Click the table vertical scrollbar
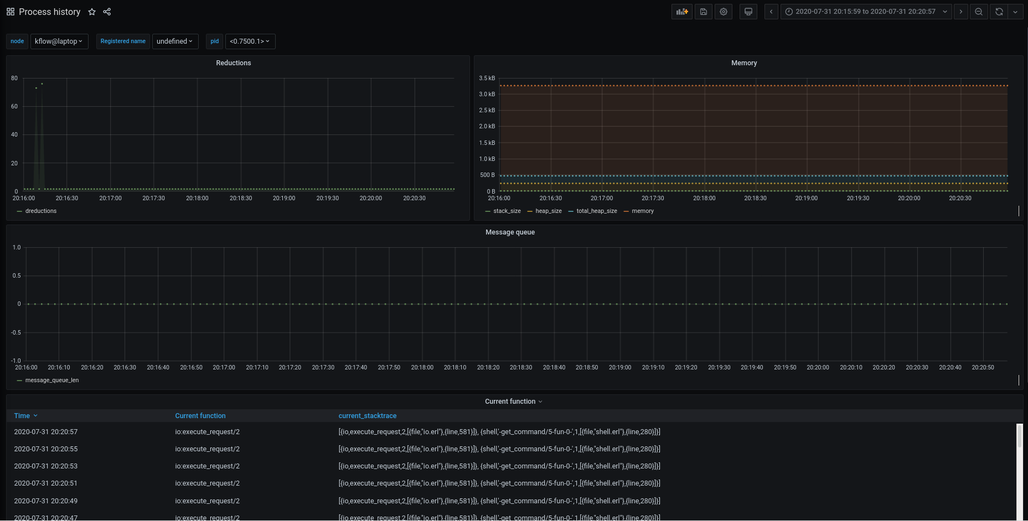1028x521 pixels. click(x=1020, y=436)
